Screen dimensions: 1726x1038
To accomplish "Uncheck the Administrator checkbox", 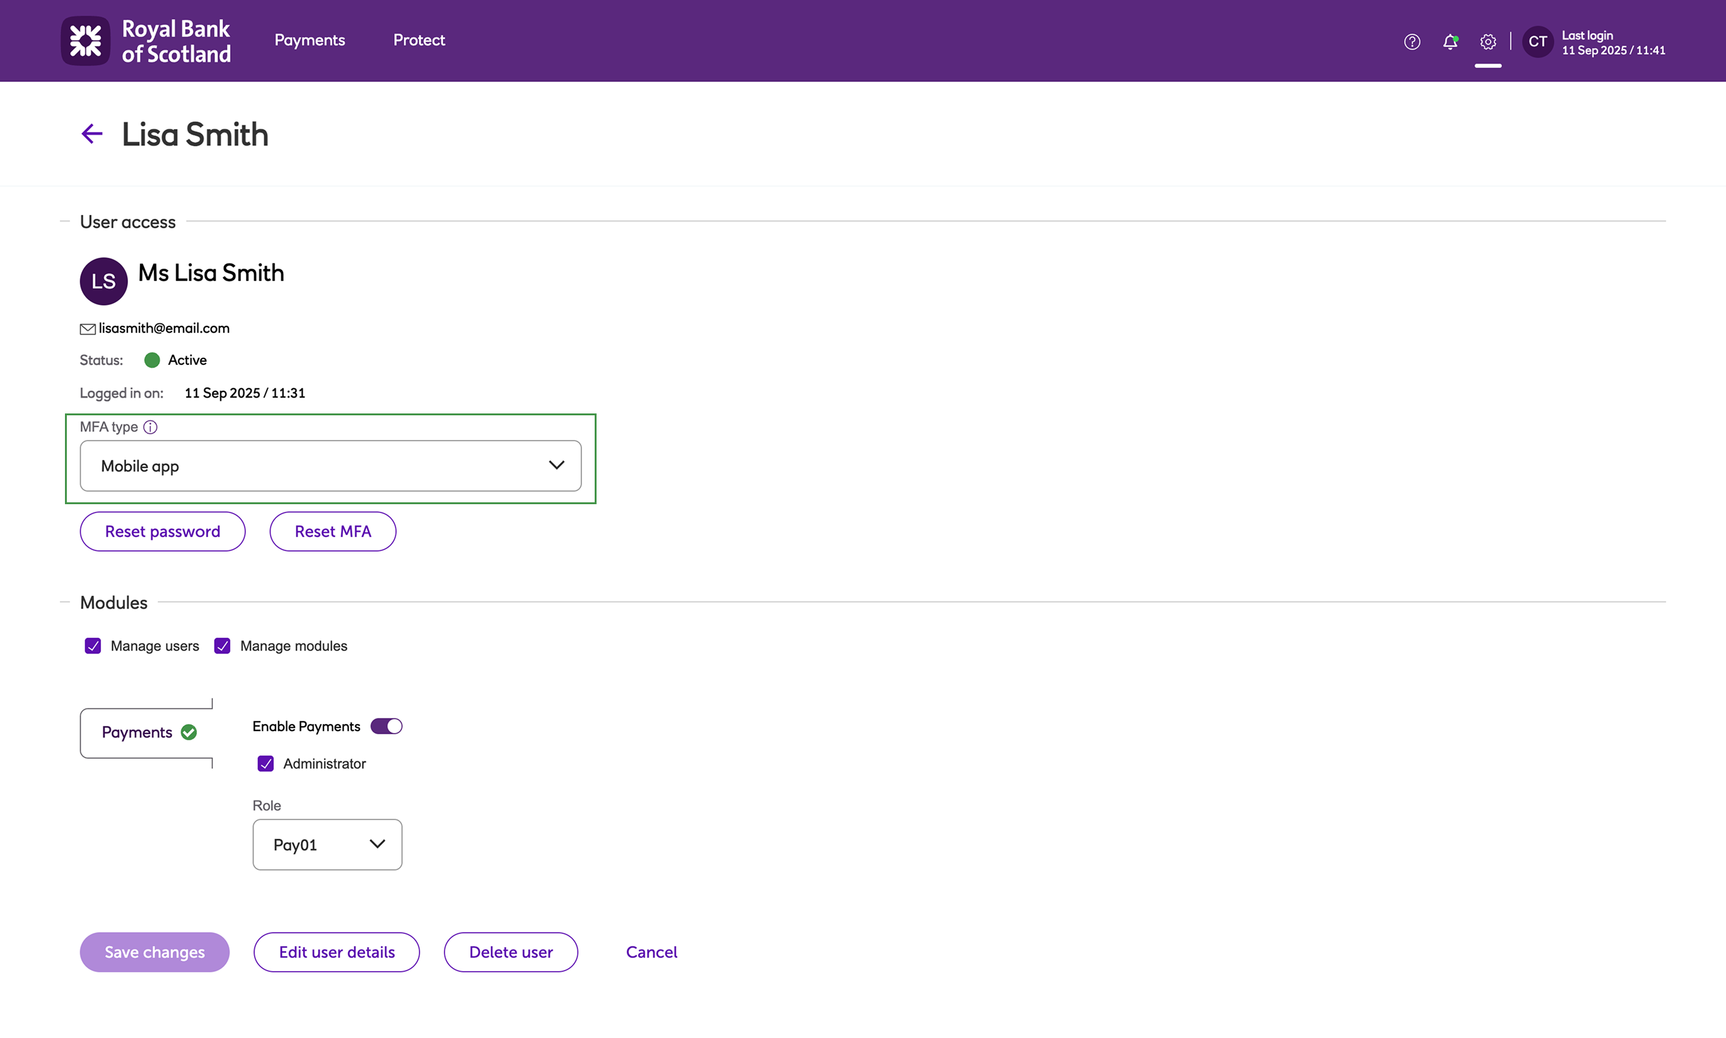I will [x=266, y=763].
